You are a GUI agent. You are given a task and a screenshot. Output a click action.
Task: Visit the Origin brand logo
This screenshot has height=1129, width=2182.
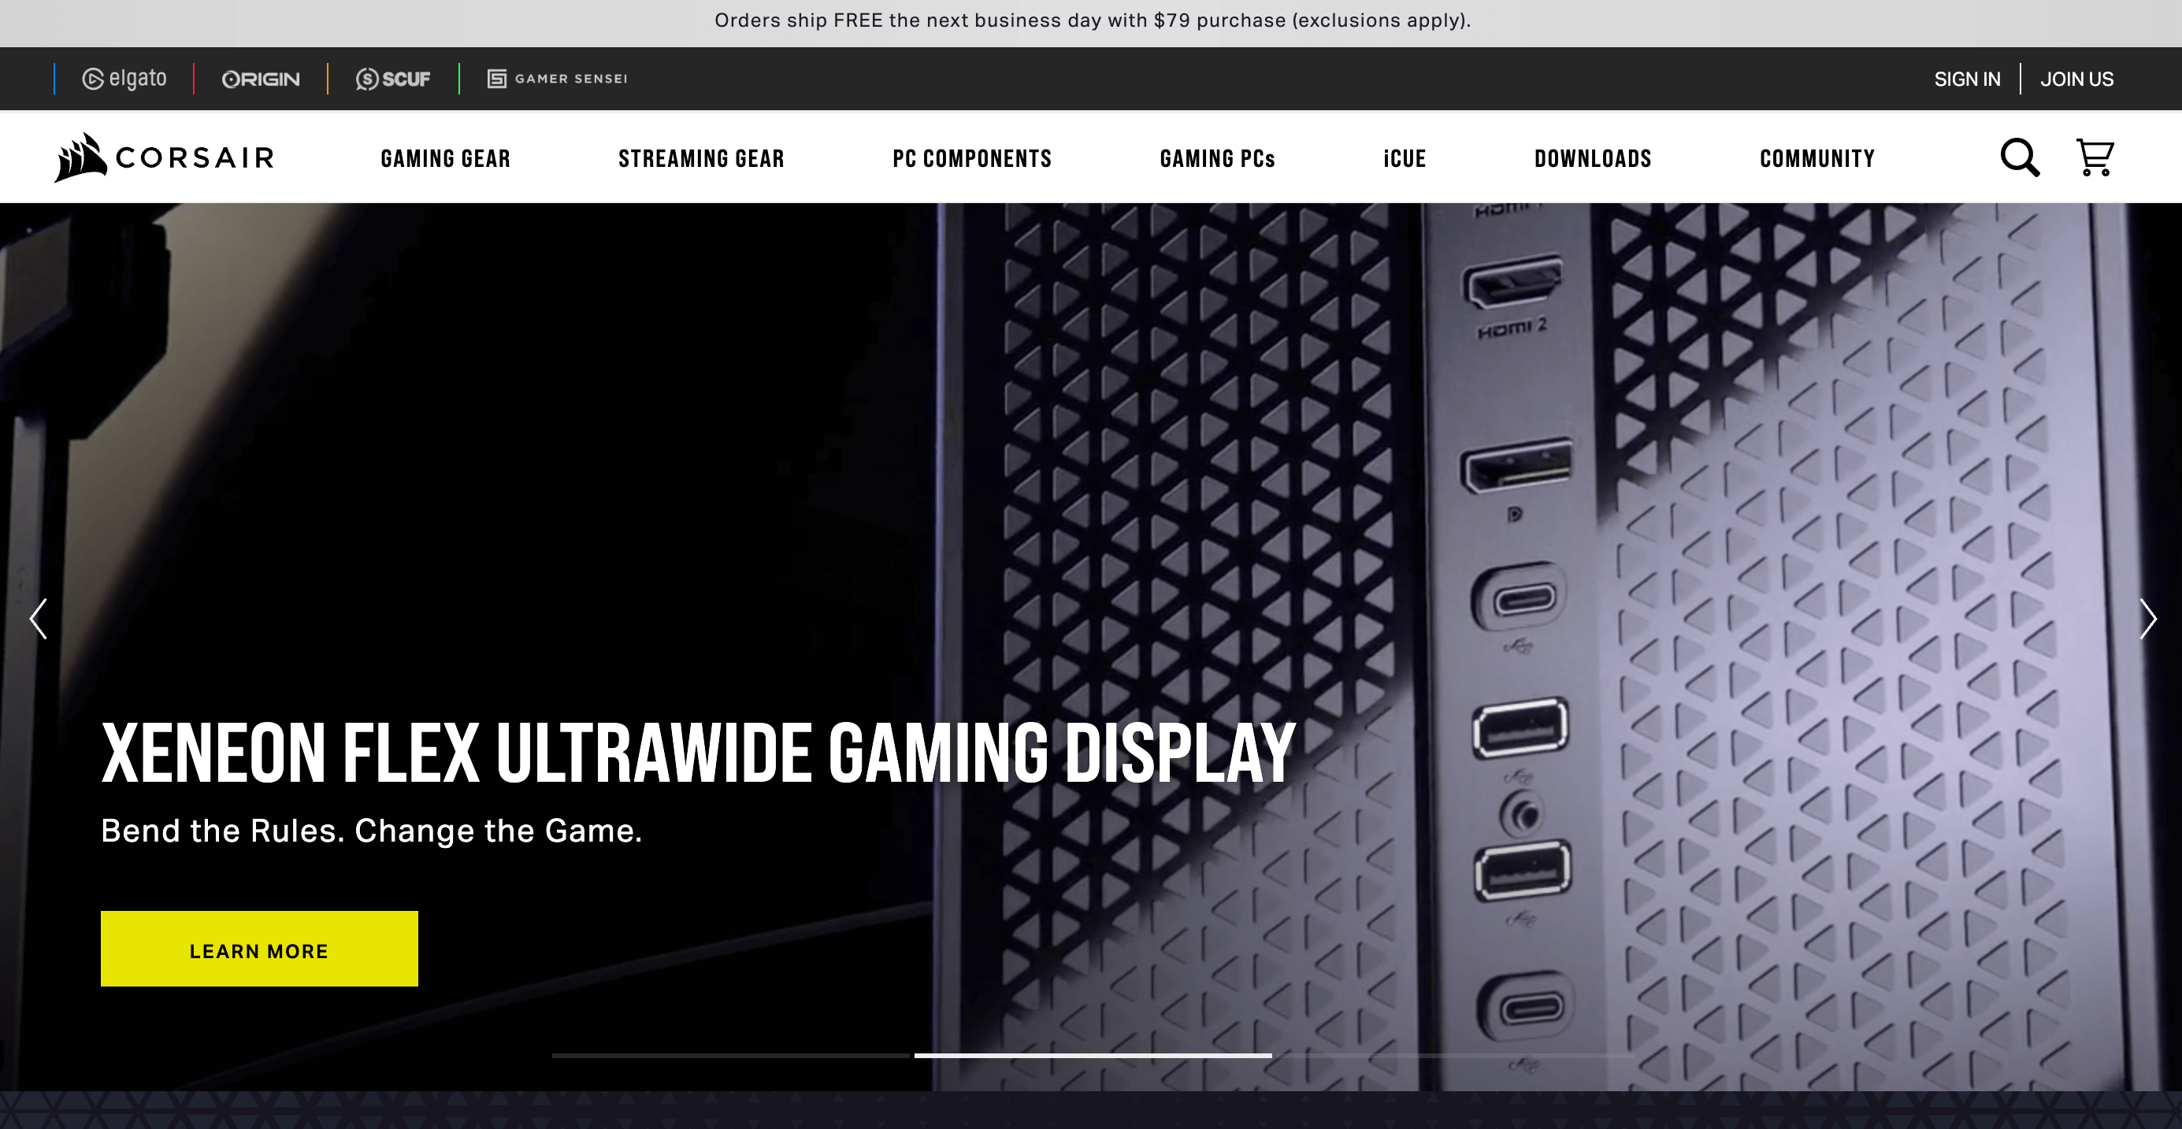tap(261, 79)
